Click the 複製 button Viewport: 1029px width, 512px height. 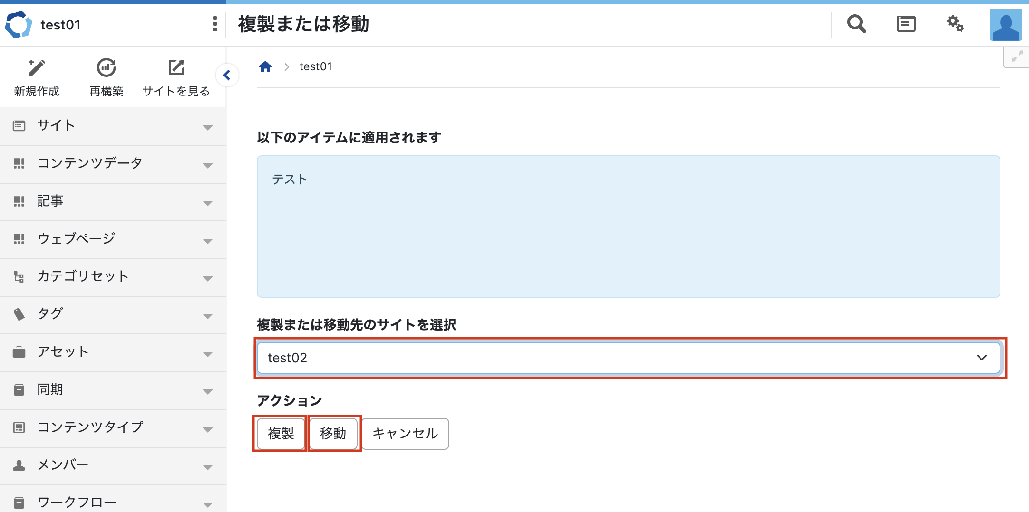click(281, 433)
